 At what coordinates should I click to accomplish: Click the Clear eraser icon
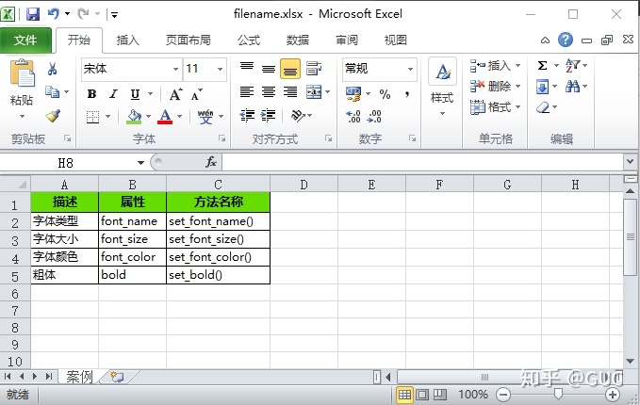543,107
